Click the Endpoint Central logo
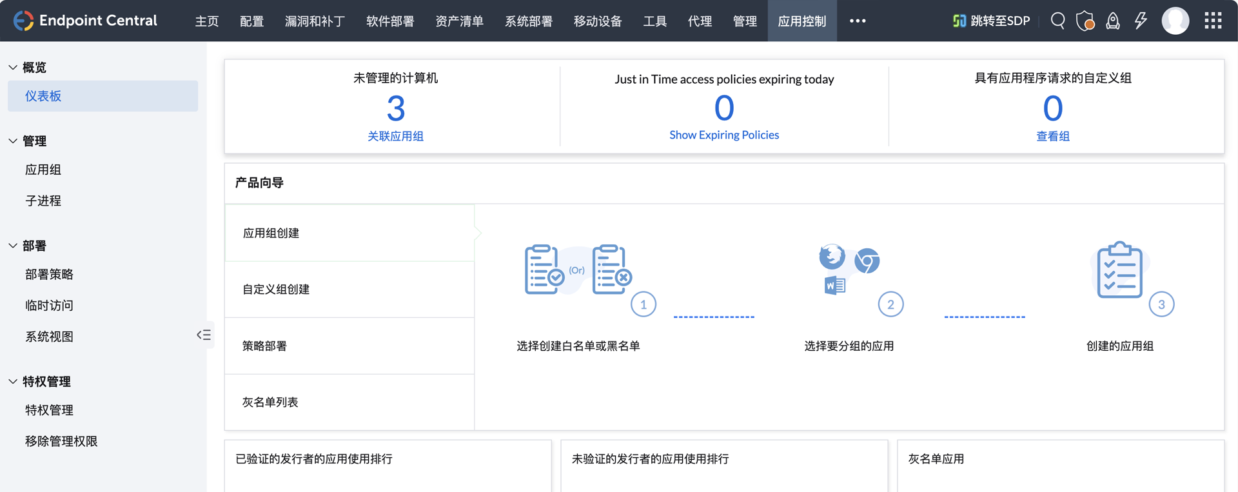 86,21
